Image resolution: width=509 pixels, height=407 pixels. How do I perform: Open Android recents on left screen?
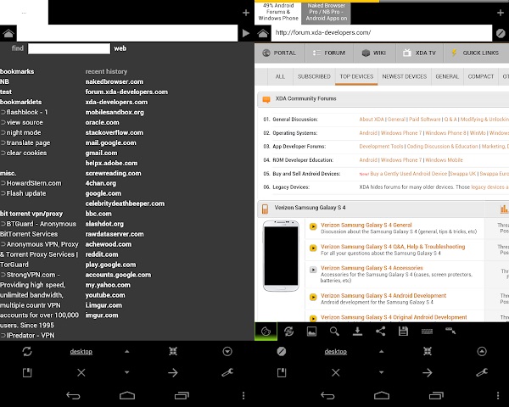pyautogui.click(x=182, y=395)
